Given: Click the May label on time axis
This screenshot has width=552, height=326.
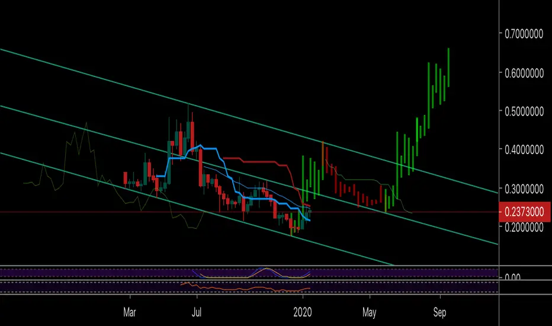Looking at the screenshot, I should (x=370, y=312).
